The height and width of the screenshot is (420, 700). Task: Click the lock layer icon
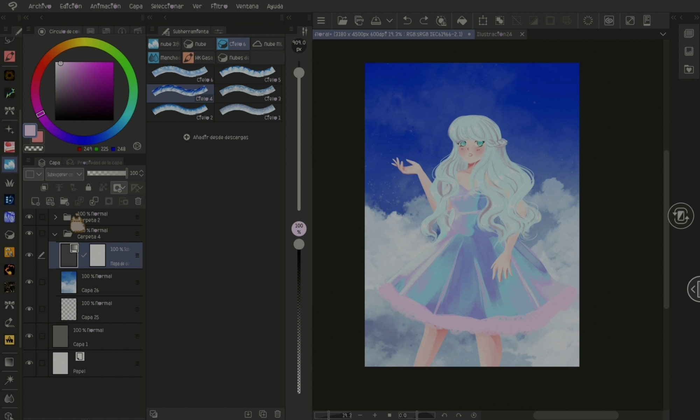click(x=88, y=188)
